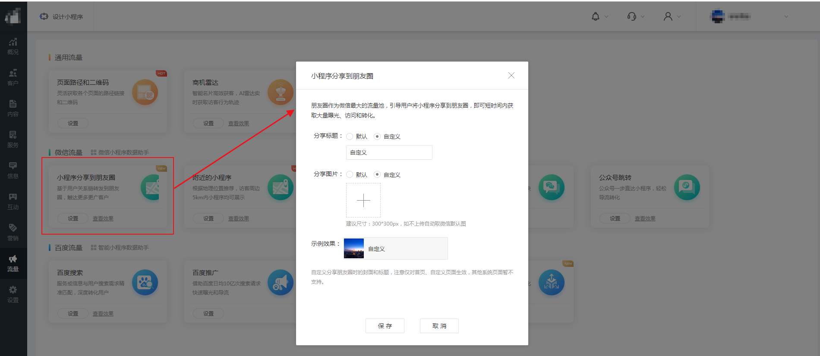Expand the account name dropdown arrow
Image resolution: width=820 pixels, height=356 pixels.
point(786,17)
